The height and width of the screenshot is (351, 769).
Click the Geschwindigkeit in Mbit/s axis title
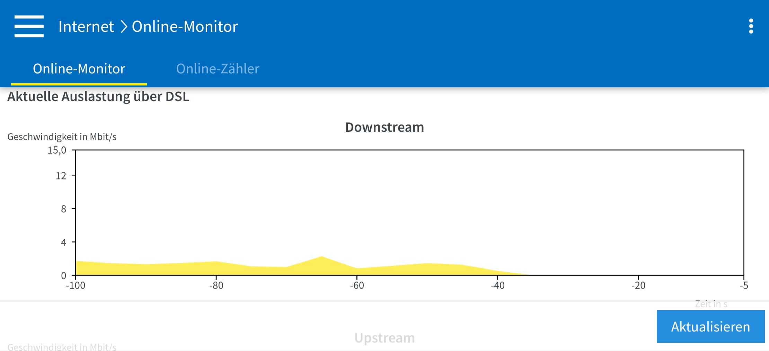click(62, 137)
